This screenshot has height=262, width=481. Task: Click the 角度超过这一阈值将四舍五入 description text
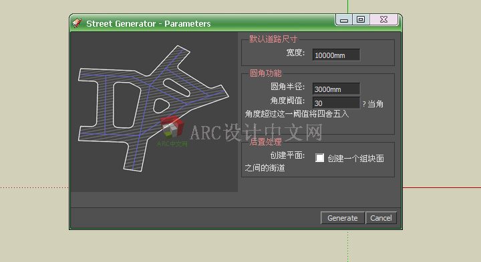(x=297, y=114)
